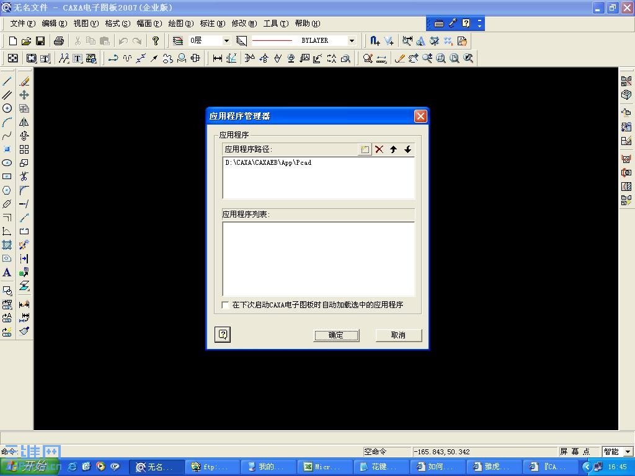Click the Help question mark toolbar icon
The height and width of the screenshot is (476, 635).
click(156, 40)
